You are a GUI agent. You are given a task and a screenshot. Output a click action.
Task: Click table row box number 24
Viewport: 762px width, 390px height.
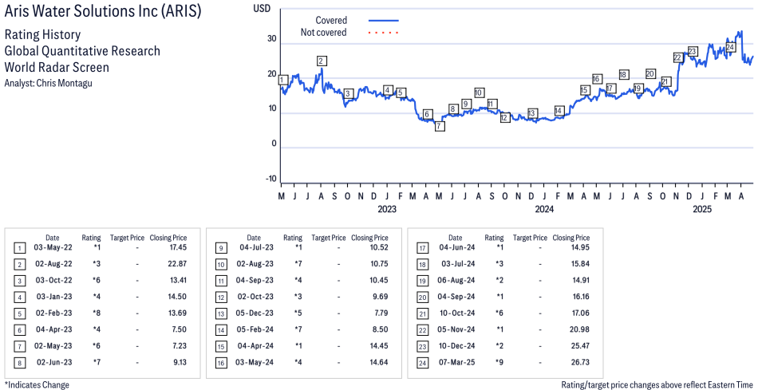422,364
